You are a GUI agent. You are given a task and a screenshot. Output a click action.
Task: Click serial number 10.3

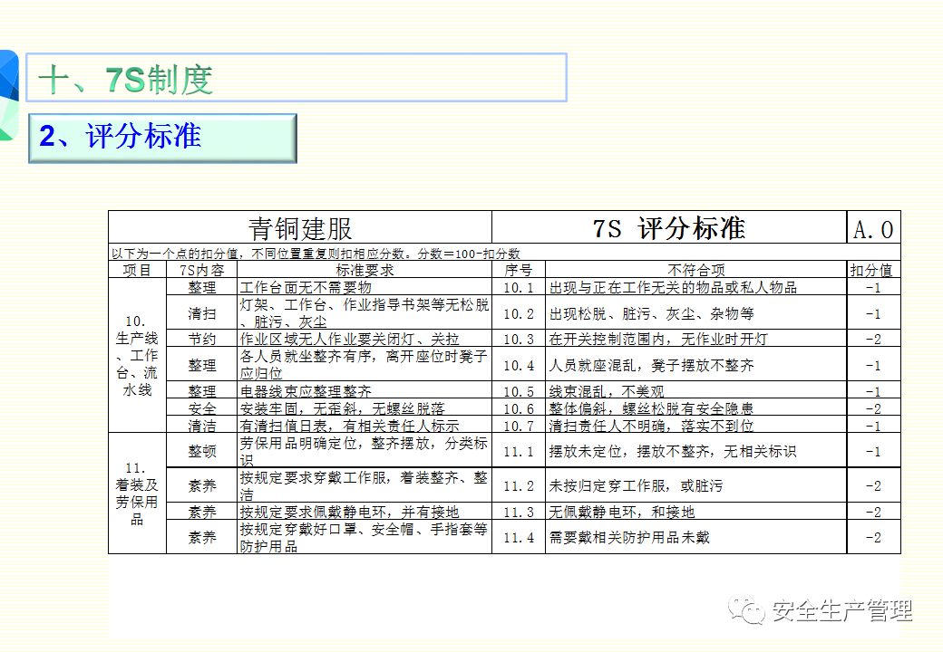pyautogui.click(x=519, y=340)
